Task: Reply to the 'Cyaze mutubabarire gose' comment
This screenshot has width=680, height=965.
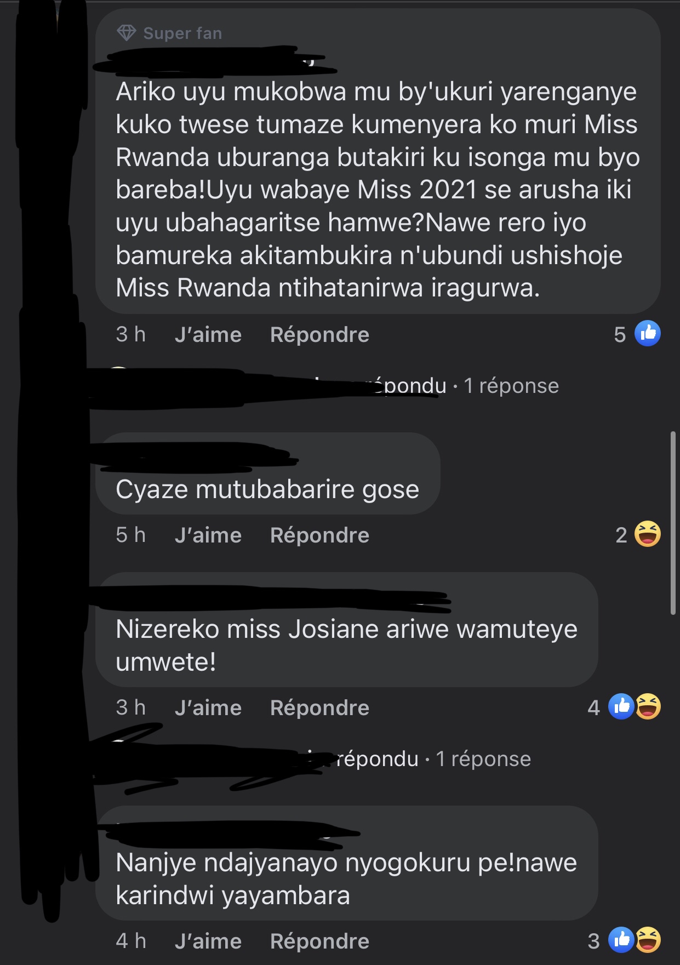Action: coord(319,535)
